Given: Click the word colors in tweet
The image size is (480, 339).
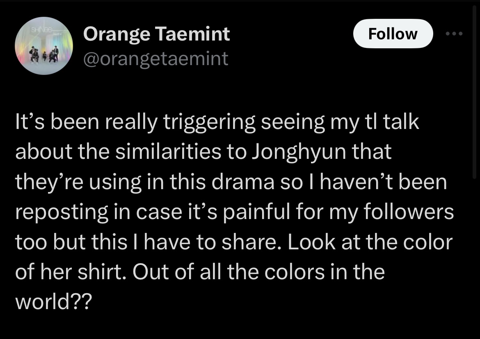Looking at the screenshot, I should tap(294, 272).
